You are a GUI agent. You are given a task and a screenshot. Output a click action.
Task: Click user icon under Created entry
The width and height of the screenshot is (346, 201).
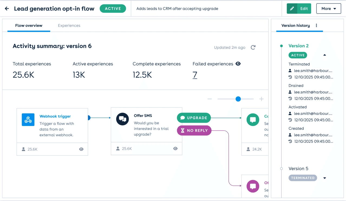click(x=290, y=135)
